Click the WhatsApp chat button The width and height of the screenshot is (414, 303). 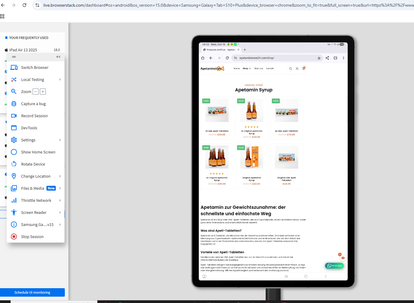tap(334, 266)
